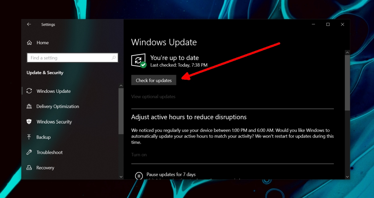Screen dimensions: 374x198
Task: Click Turn on for active hours
Action: (139, 154)
